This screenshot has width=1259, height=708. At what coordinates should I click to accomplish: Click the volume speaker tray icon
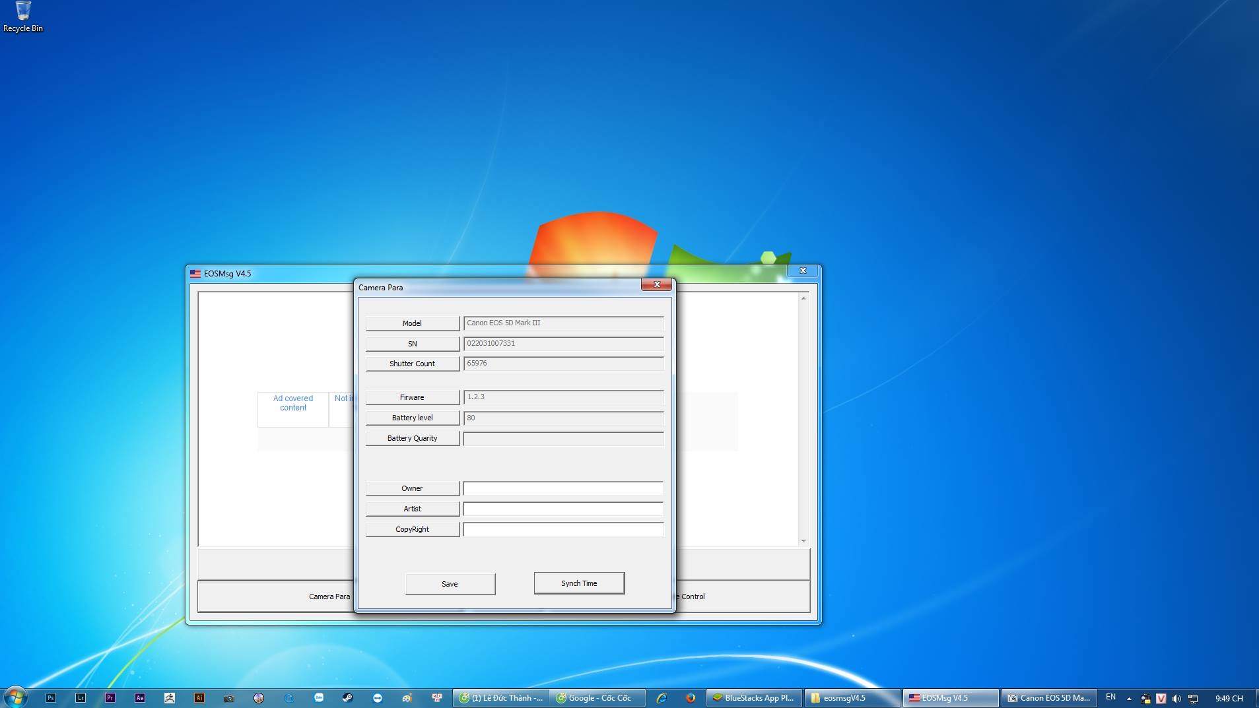point(1176,698)
